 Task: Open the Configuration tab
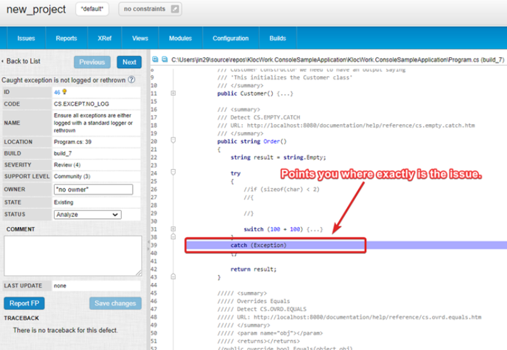tap(231, 38)
